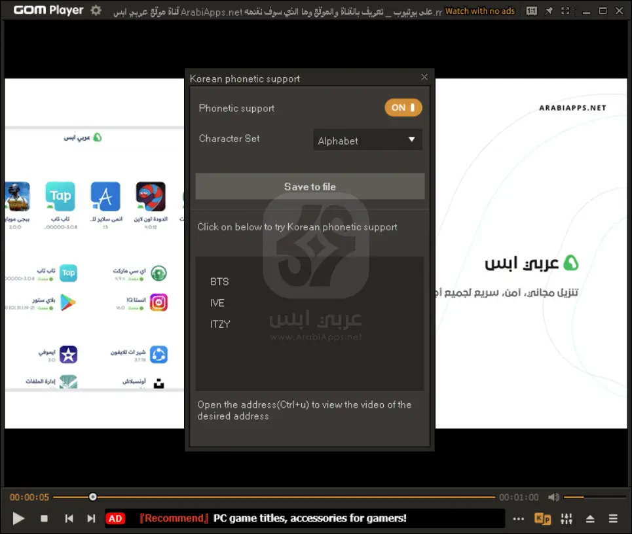Click the eject open file icon

click(590, 519)
